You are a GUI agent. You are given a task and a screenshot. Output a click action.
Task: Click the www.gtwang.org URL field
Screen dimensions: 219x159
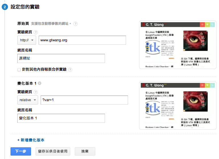tap(82, 40)
